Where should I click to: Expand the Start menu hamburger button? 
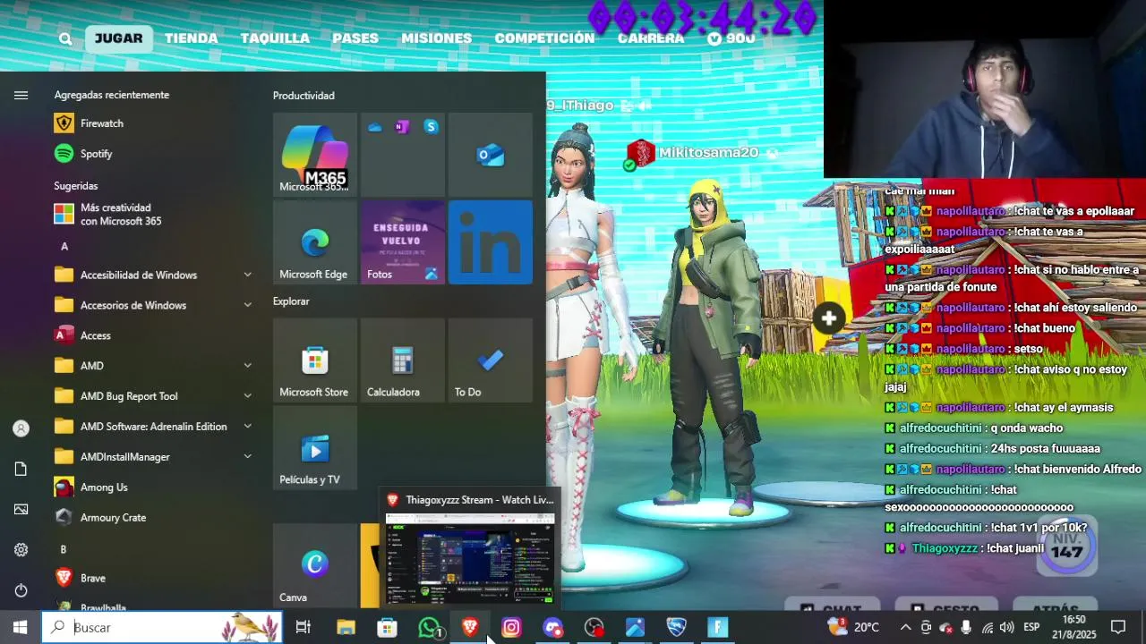21,96
